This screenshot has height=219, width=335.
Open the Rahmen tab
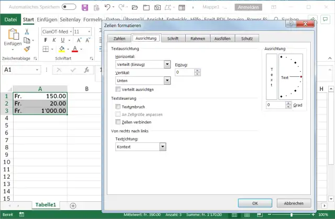[197, 38]
